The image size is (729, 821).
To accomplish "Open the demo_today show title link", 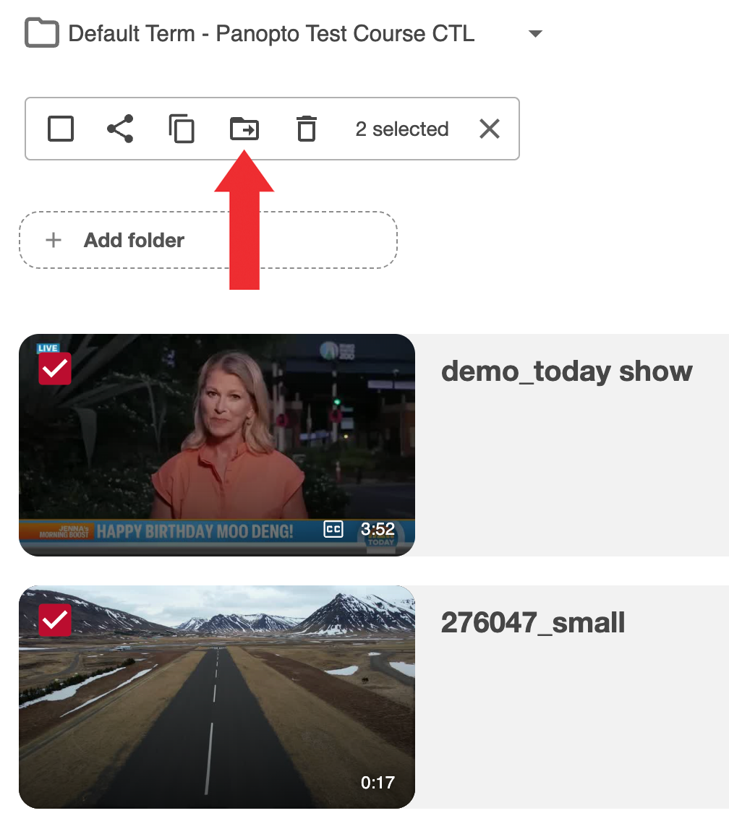I will point(566,371).
